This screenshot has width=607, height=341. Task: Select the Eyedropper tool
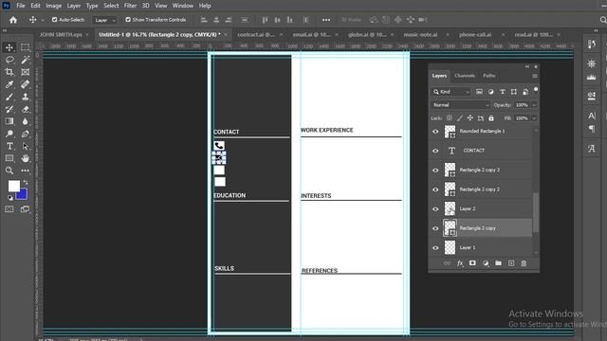coord(9,84)
